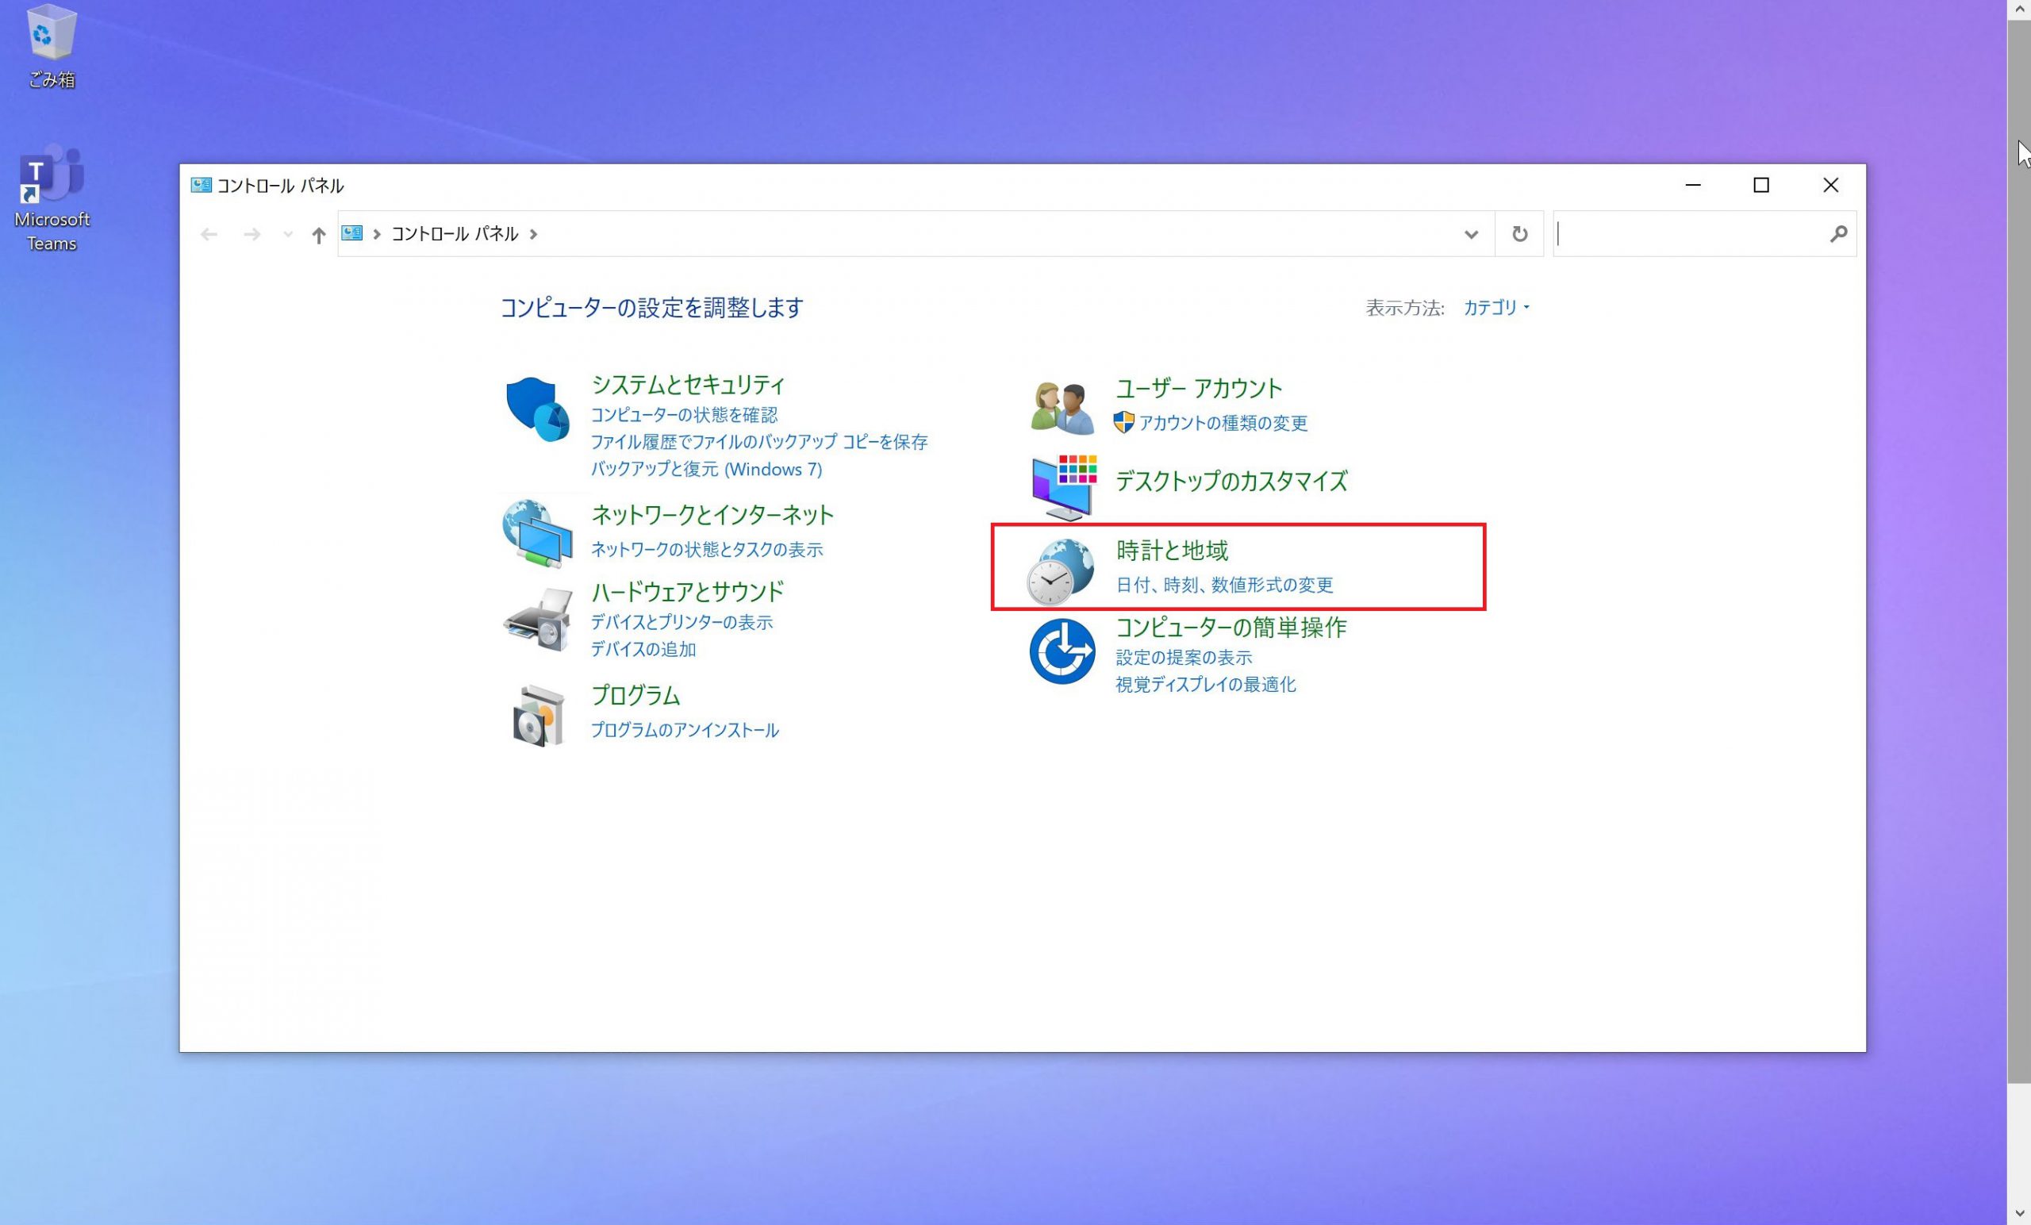
Task: Click the User Accounts people icon
Action: [x=1062, y=407]
